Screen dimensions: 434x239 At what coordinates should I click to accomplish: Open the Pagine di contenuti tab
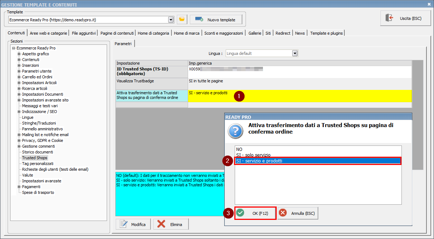click(x=117, y=33)
